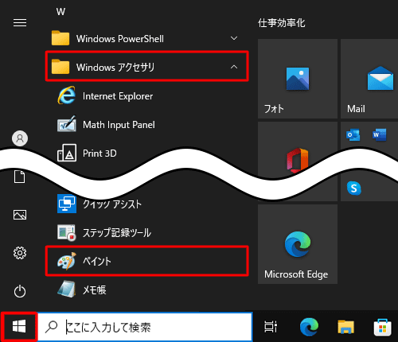
Task: Open クイック アシスト app
Action: [x=147, y=204]
